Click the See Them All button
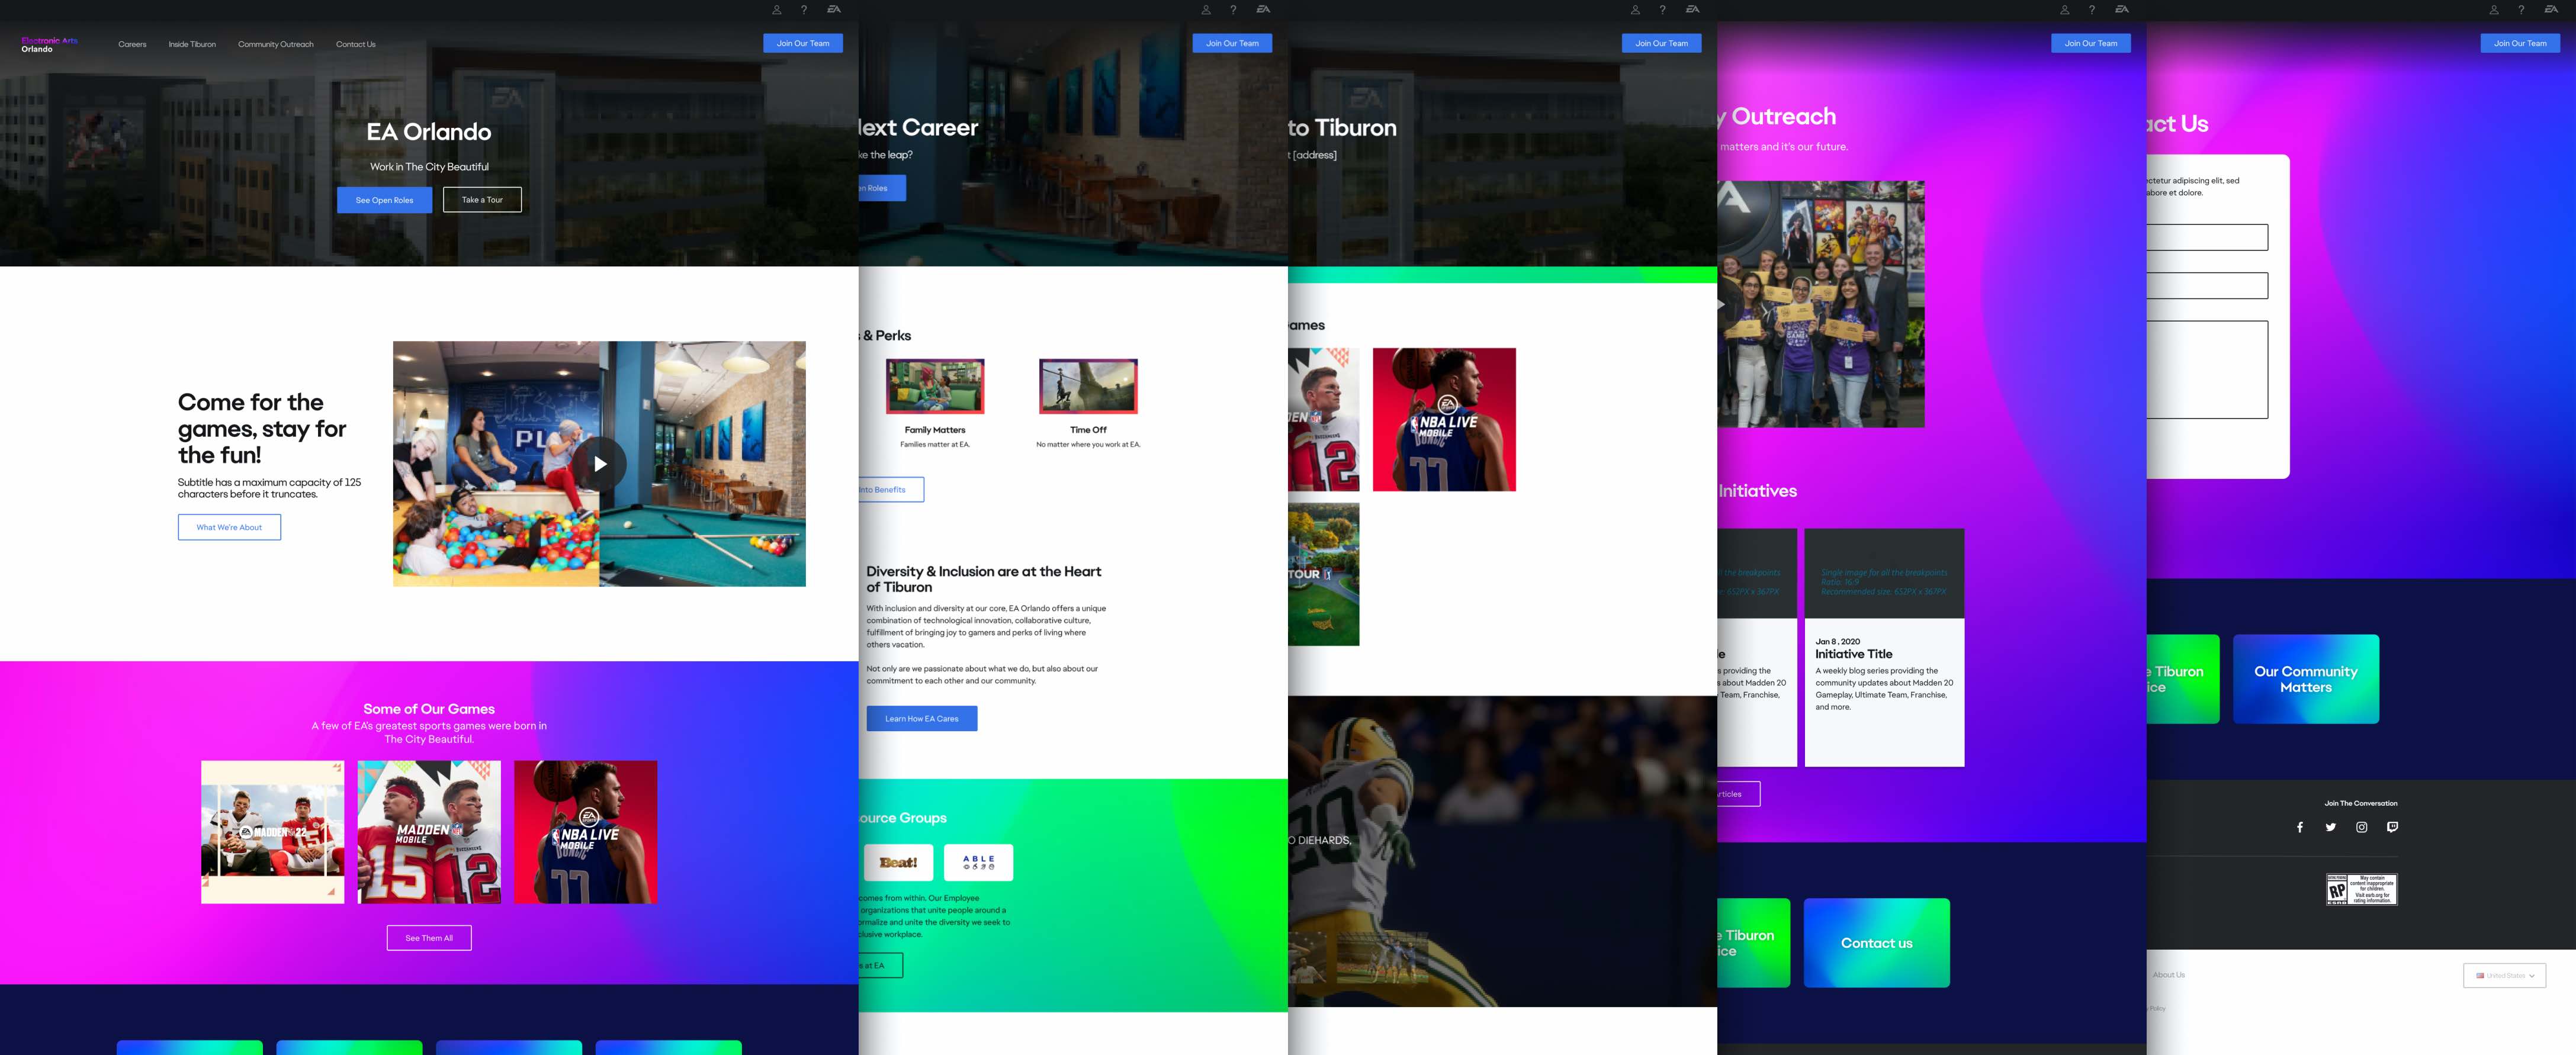Screen dimensions: 2576x1055 point(428,938)
